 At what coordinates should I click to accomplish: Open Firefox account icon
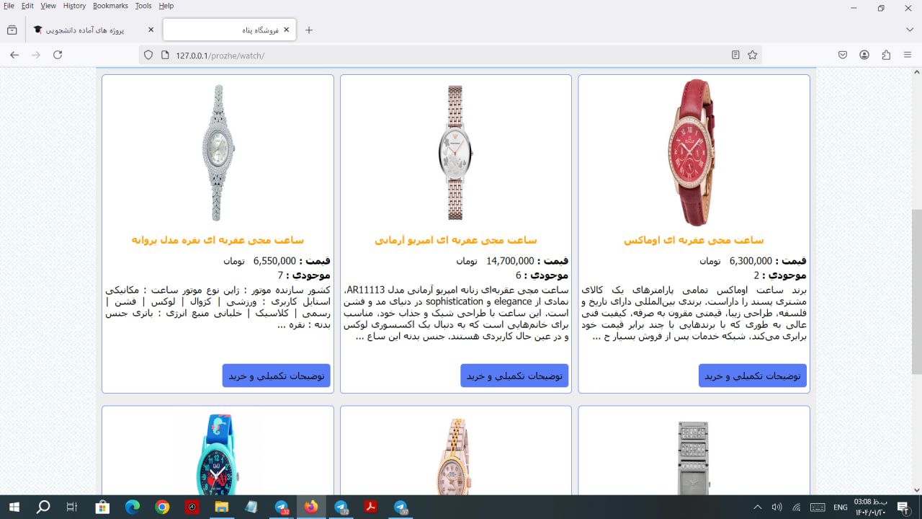coord(864,55)
